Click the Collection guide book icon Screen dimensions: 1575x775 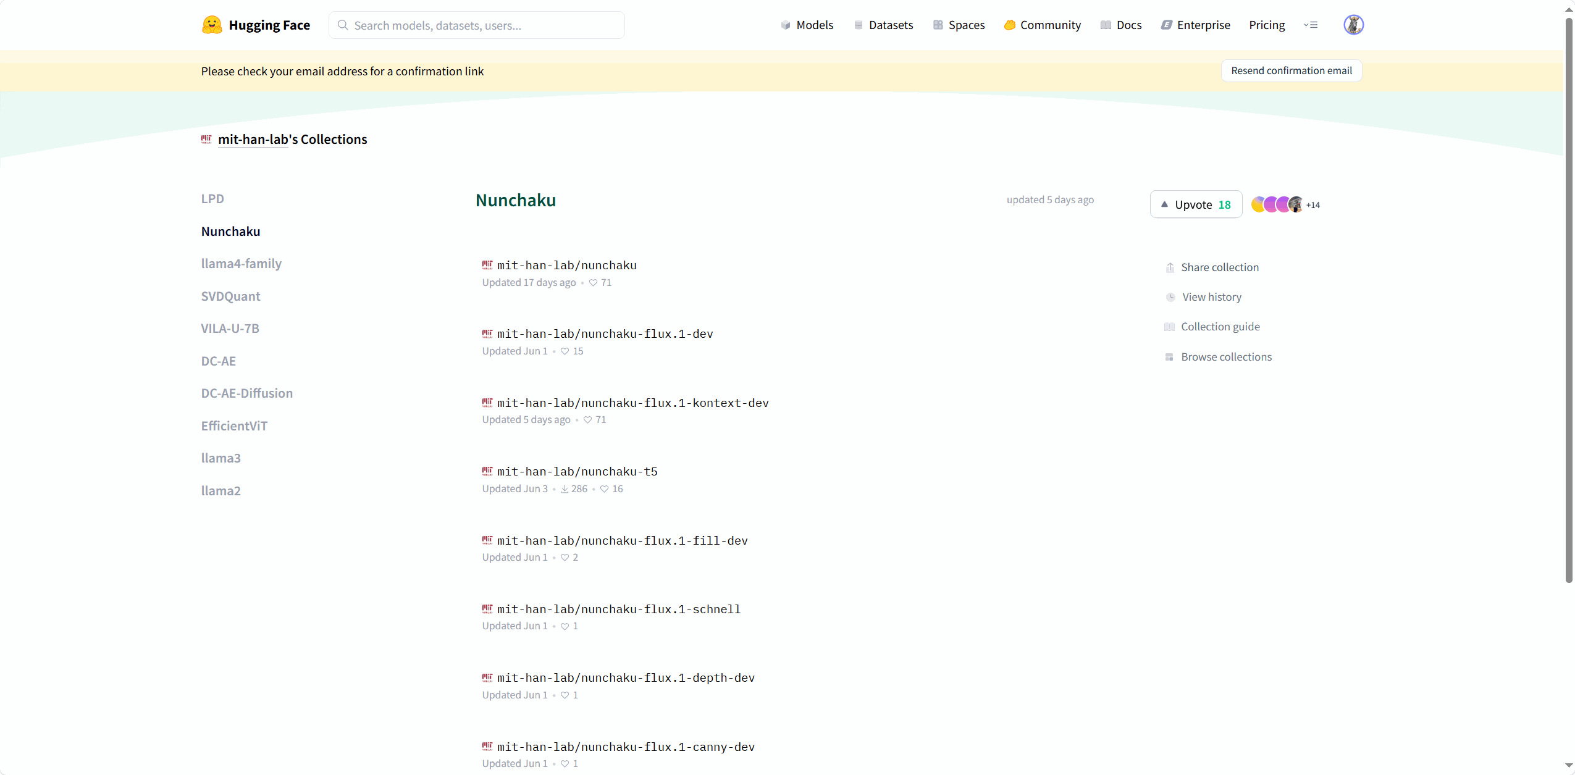(x=1169, y=327)
